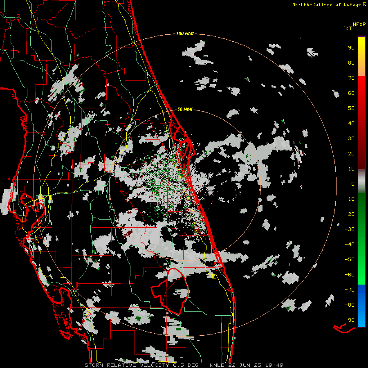Click the 50 NMI range ring label
The height and width of the screenshot is (368, 368).
tap(185, 109)
